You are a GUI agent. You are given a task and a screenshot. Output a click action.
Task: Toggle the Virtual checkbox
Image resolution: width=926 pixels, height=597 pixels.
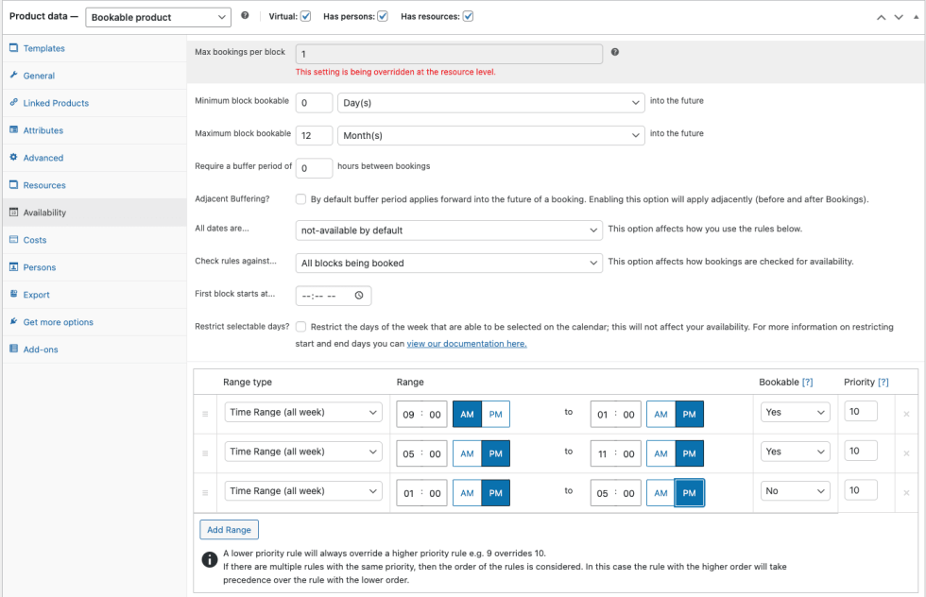(305, 17)
